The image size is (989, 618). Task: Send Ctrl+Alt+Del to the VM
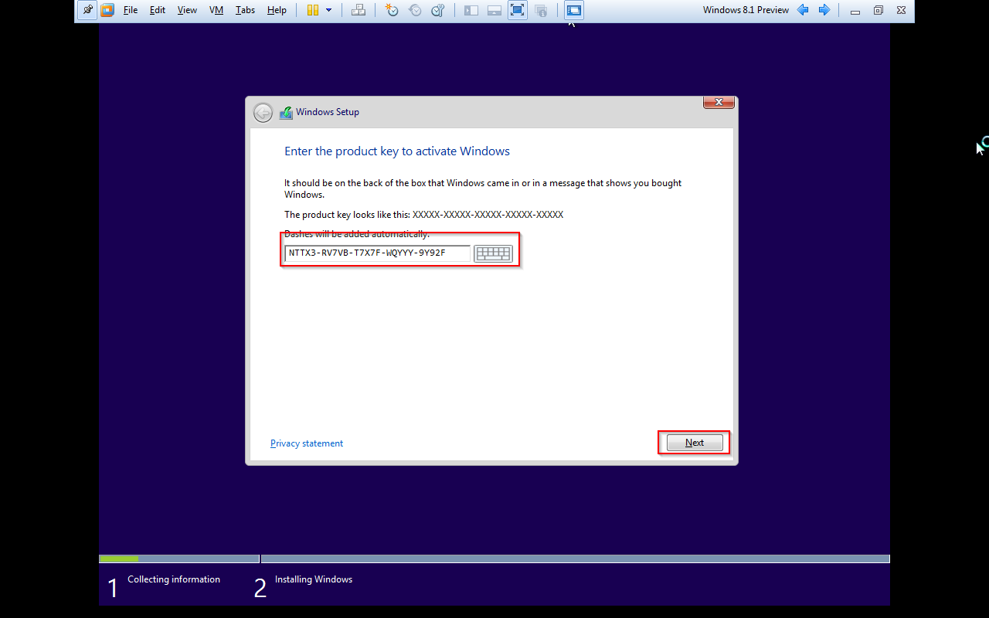359,10
